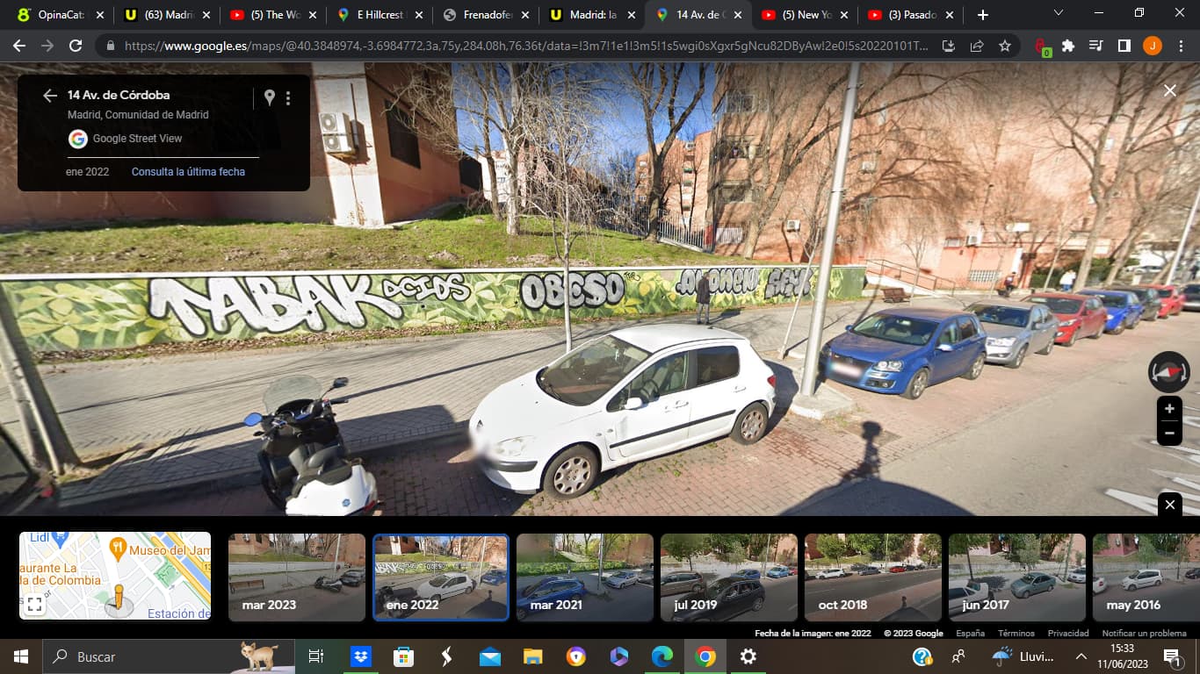
Task: Open the oct 2018 imagery thumbnail
Action: (x=872, y=577)
